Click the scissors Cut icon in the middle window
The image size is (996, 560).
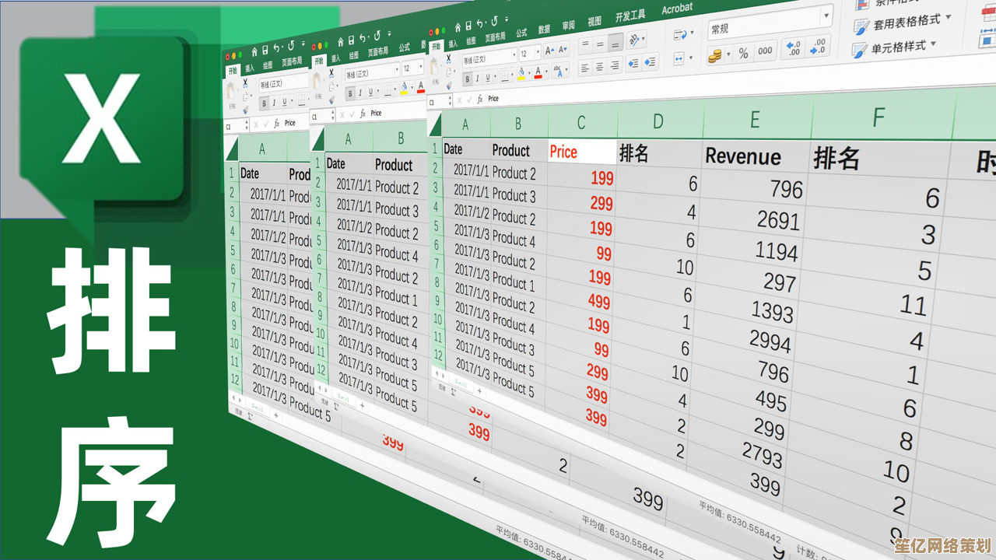tap(331, 74)
